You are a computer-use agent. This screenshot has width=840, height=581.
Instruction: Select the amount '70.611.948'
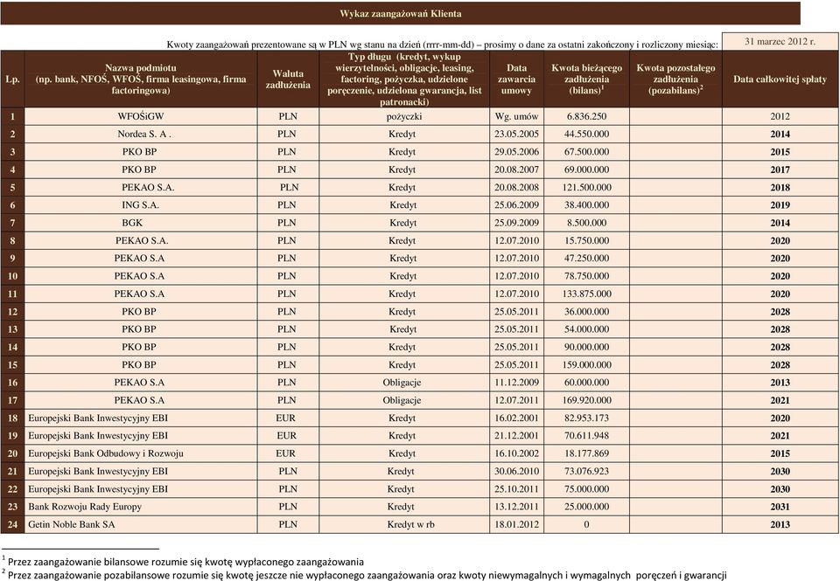(586, 435)
